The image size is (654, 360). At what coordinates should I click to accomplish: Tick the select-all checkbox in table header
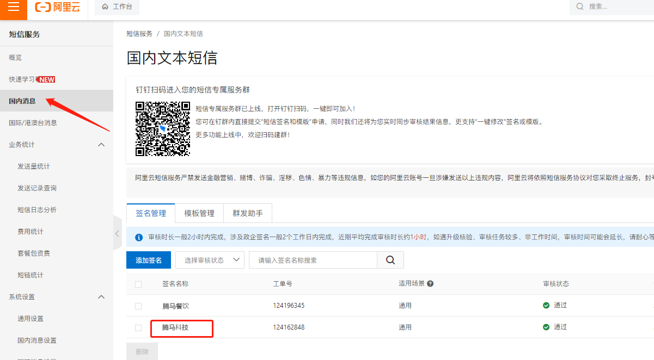coord(138,284)
